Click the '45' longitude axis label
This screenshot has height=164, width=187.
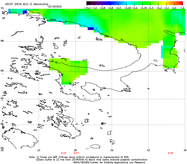point(185,150)
